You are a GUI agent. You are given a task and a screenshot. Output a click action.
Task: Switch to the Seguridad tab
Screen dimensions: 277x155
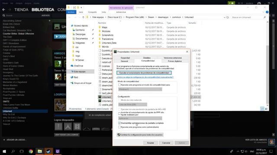125,58
